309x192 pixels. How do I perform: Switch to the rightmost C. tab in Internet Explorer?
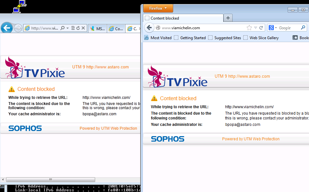(x=133, y=29)
